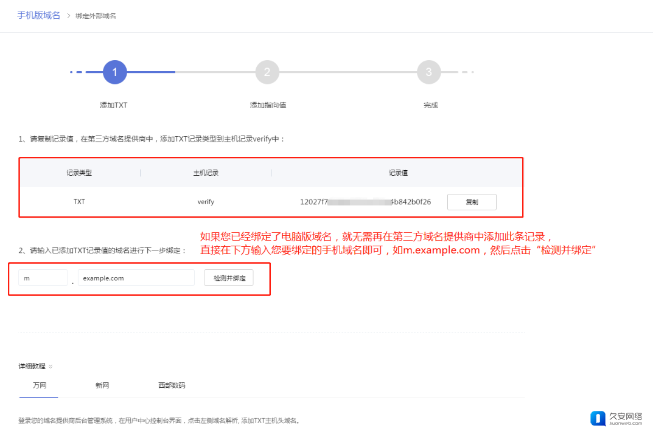Click the step 3 circle icon

coord(428,72)
